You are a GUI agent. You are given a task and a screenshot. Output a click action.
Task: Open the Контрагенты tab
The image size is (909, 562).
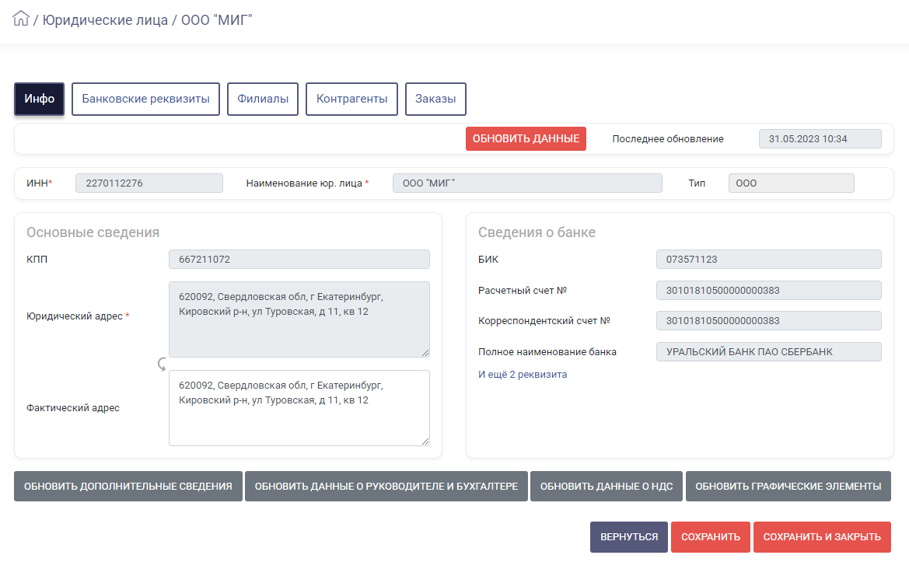(352, 99)
